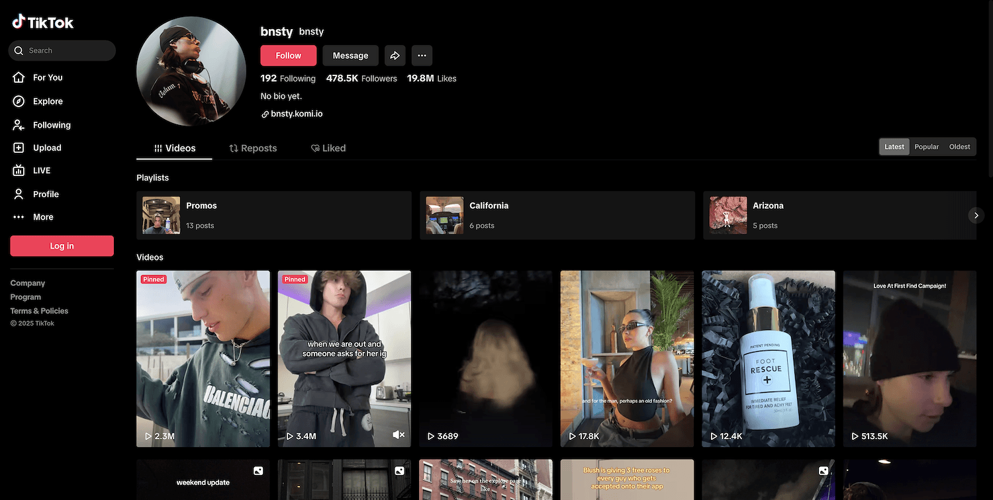Open the three-dots profile options button
This screenshot has width=993, height=500.
(422, 56)
